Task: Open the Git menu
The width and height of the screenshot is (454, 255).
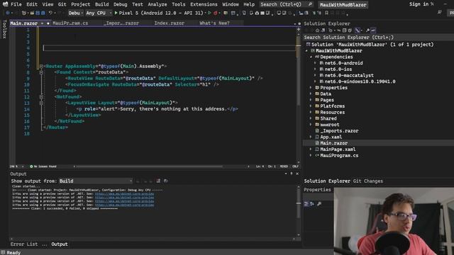Action: (62, 4)
